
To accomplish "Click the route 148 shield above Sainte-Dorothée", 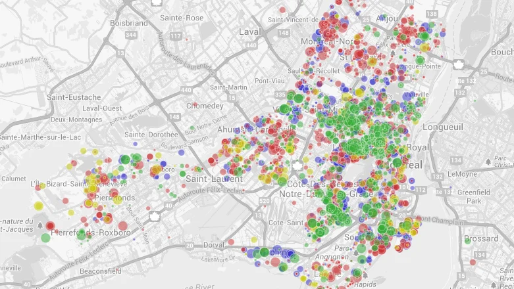I will point(174,118).
